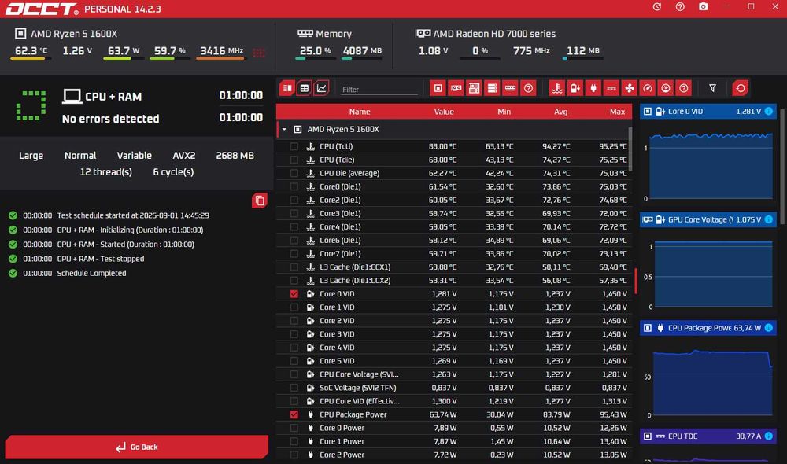Sort by the Avg column header
This screenshot has width=787, height=464.
560,112
